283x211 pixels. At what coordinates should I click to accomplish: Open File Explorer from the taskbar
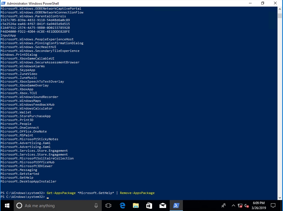(136, 206)
